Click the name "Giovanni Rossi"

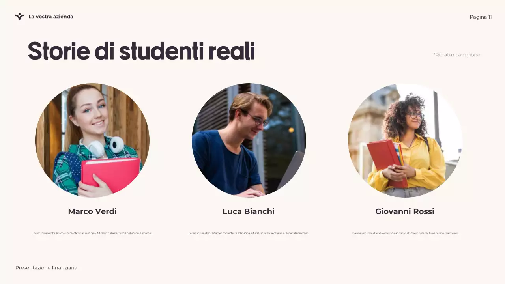(405, 211)
